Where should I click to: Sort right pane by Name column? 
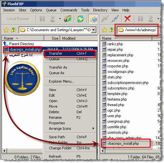click(126, 38)
